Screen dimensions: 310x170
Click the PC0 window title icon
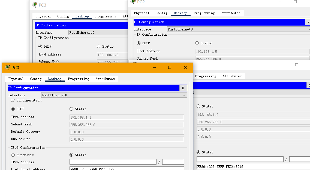tap(8, 67)
